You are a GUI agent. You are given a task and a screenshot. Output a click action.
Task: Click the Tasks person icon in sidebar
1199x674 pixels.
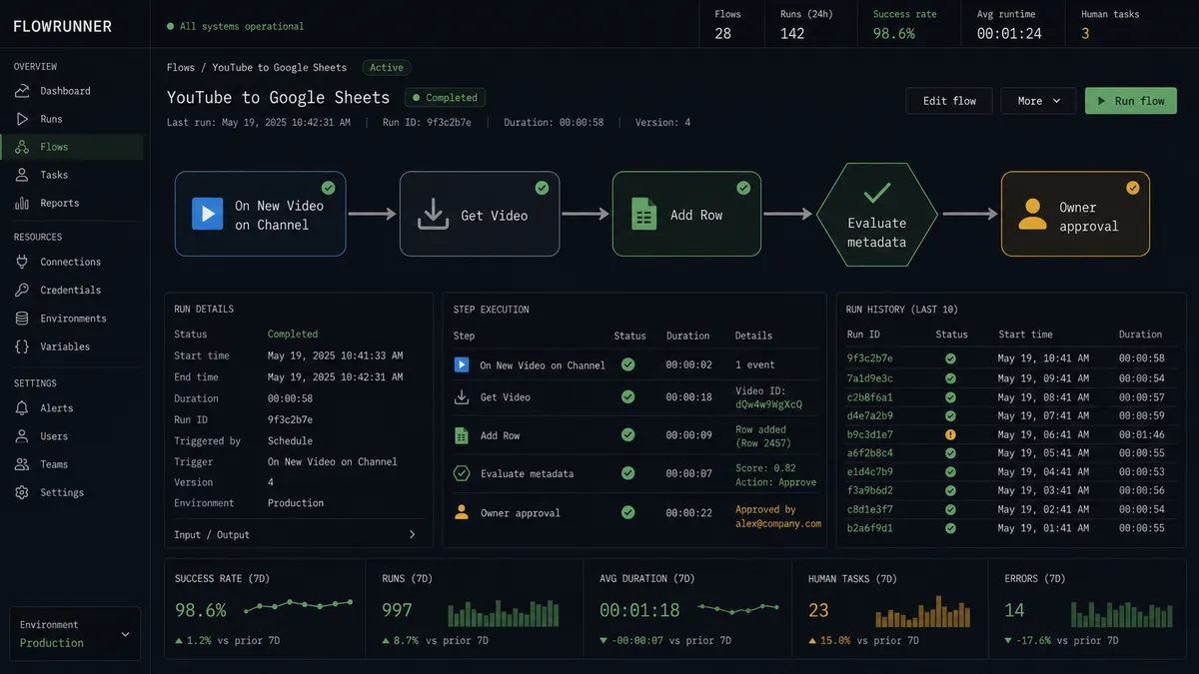coord(22,175)
